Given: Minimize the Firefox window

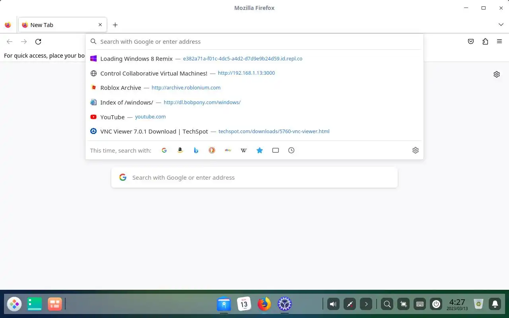Looking at the screenshot, I should click(x=466, y=8).
